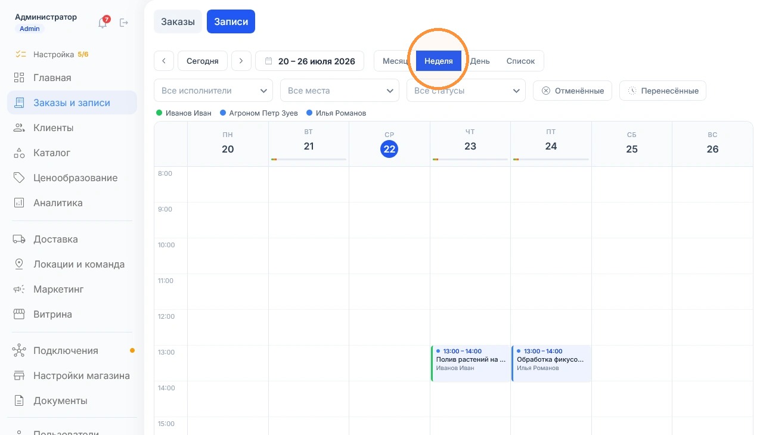Open Обработка фикусов appointment on Friday
This screenshot has height=435, width=763.
[x=551, y=363]
